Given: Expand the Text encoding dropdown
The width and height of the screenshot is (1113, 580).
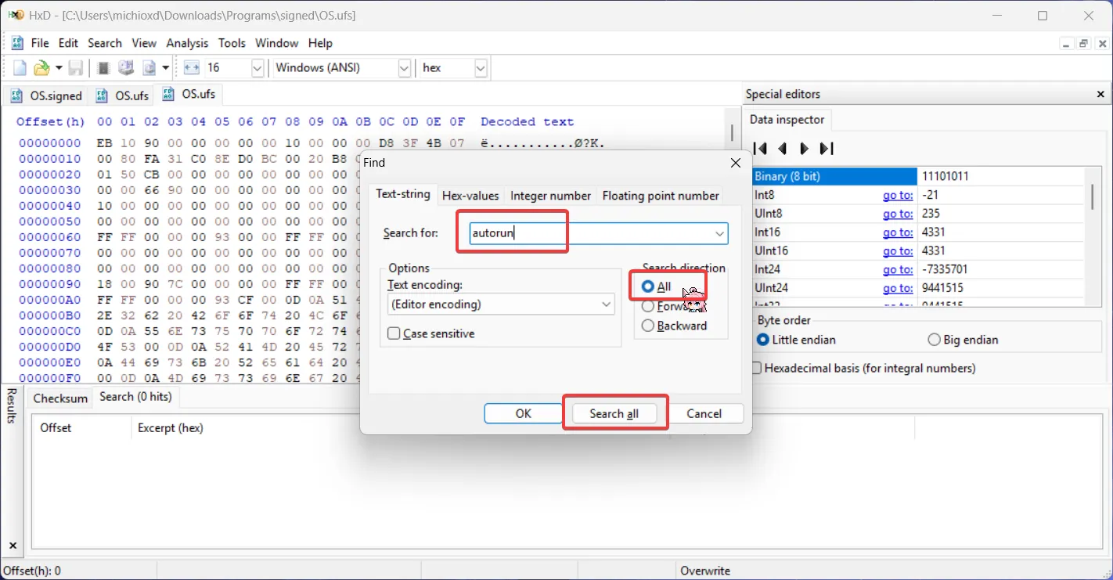Looking at the screenshot, I should coord(607,304).
